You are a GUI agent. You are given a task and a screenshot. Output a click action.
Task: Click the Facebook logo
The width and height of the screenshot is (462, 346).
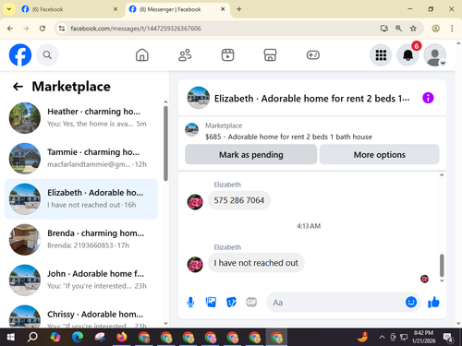[20, 55]
